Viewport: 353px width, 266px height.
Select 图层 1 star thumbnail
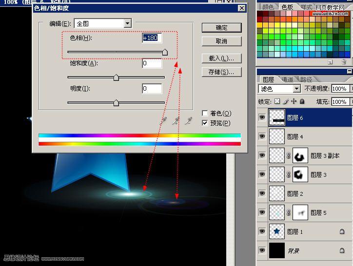(276, 231)
